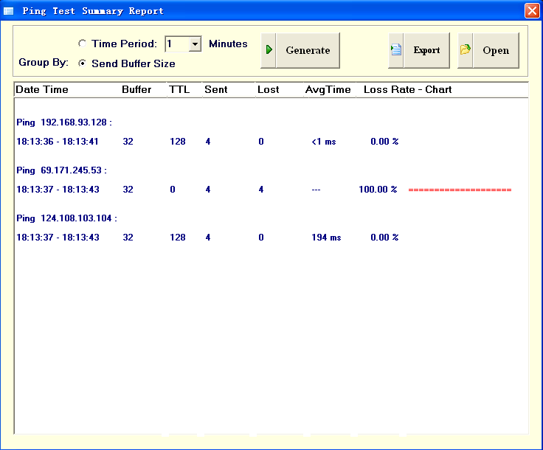The image size is (543, 450).
Task: Click the green play icon beside Generate
Action: pos(269,50)
